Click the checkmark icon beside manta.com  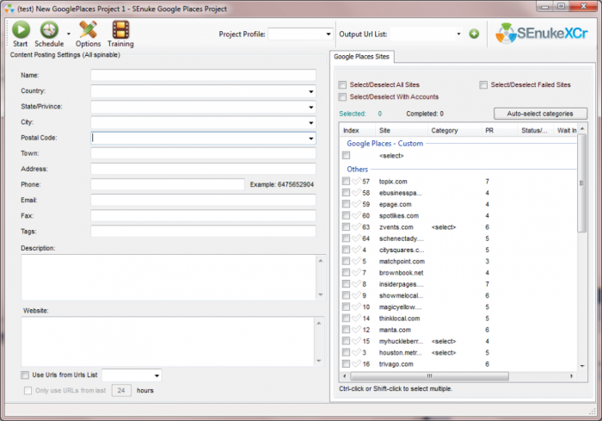[356, 330]
